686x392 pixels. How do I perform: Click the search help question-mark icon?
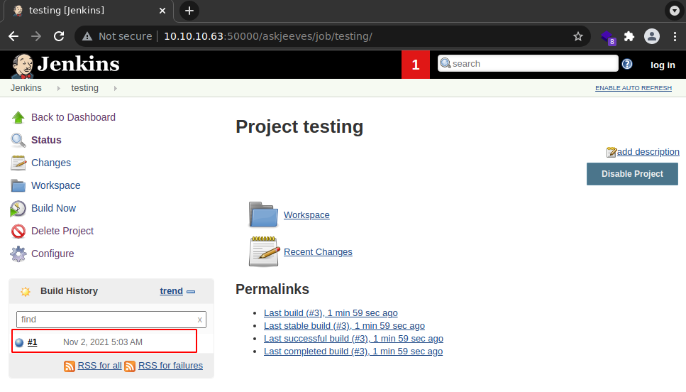[627, 64]
